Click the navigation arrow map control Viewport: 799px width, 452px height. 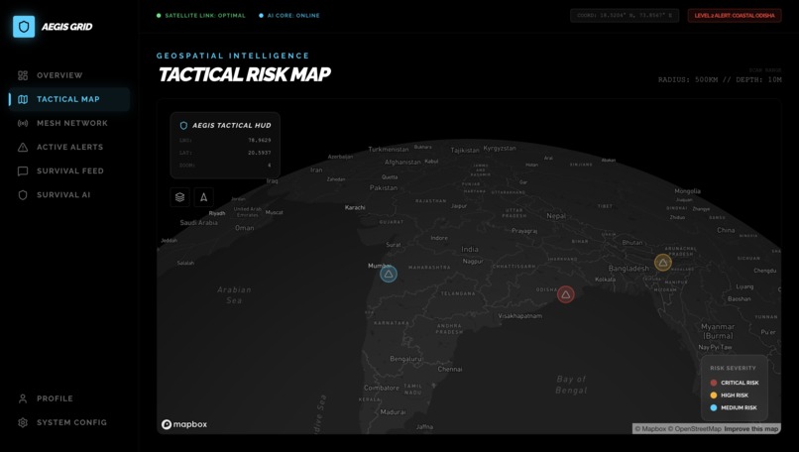(203, 197)
